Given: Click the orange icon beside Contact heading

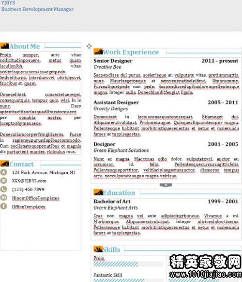Looking at the screenshot, I should (5, 164).
